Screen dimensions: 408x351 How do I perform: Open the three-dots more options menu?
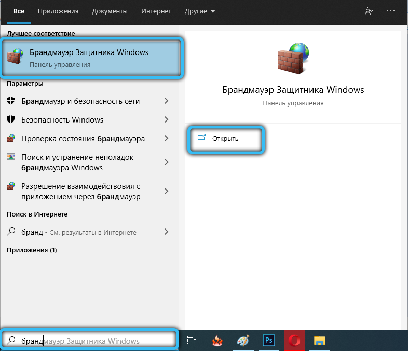391,11
